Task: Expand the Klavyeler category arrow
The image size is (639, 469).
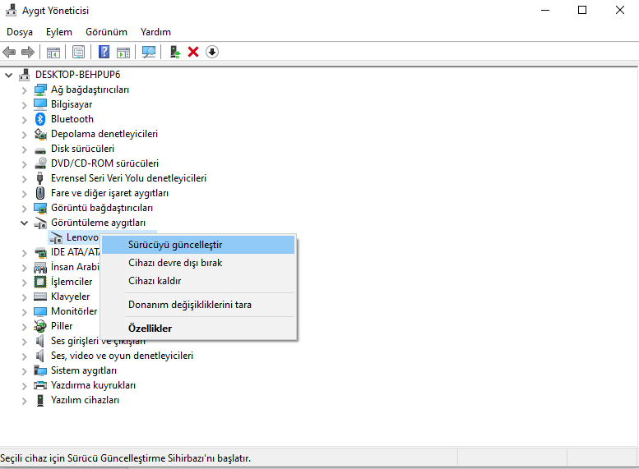Action: (24, 297)
